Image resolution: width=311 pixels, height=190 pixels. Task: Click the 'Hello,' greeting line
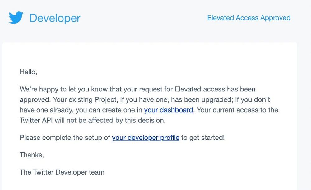pos(28,72)
